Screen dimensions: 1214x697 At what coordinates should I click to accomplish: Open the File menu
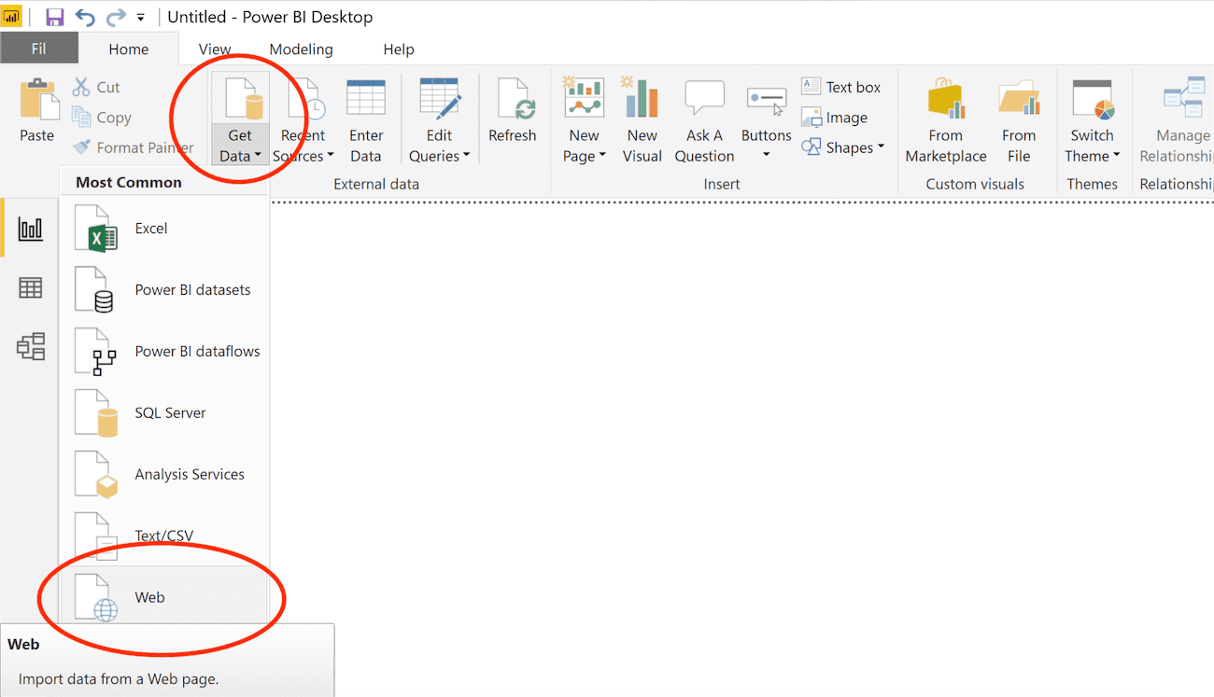click(x=39, y=49)
